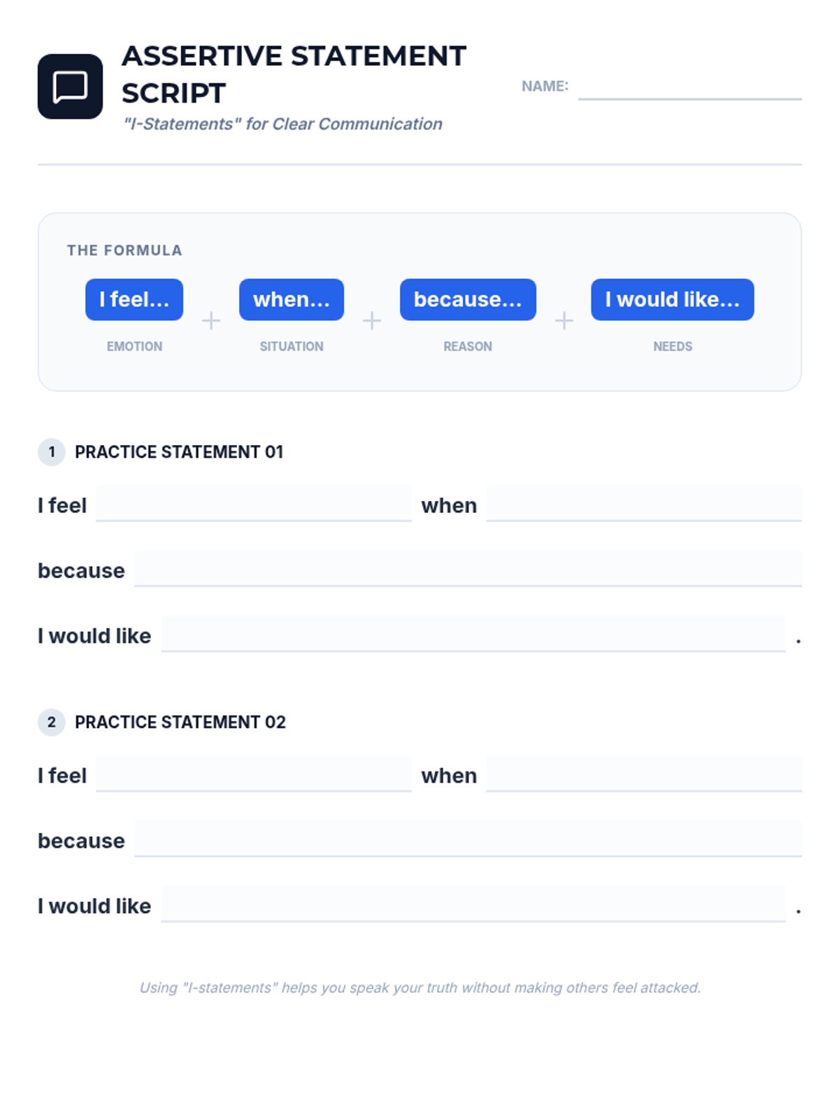Click the 'I feel...' formula chip
The image size is (839, 1118).
134,300
